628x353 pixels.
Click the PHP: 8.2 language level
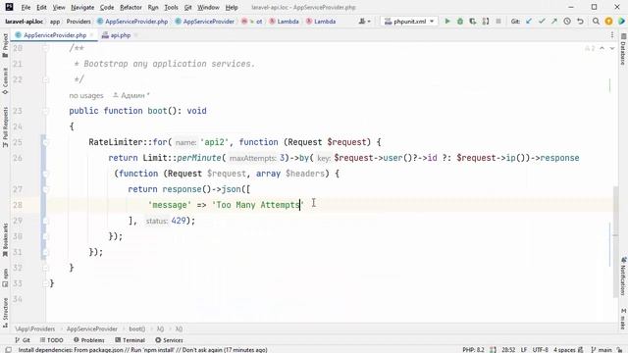coord(473,350)
